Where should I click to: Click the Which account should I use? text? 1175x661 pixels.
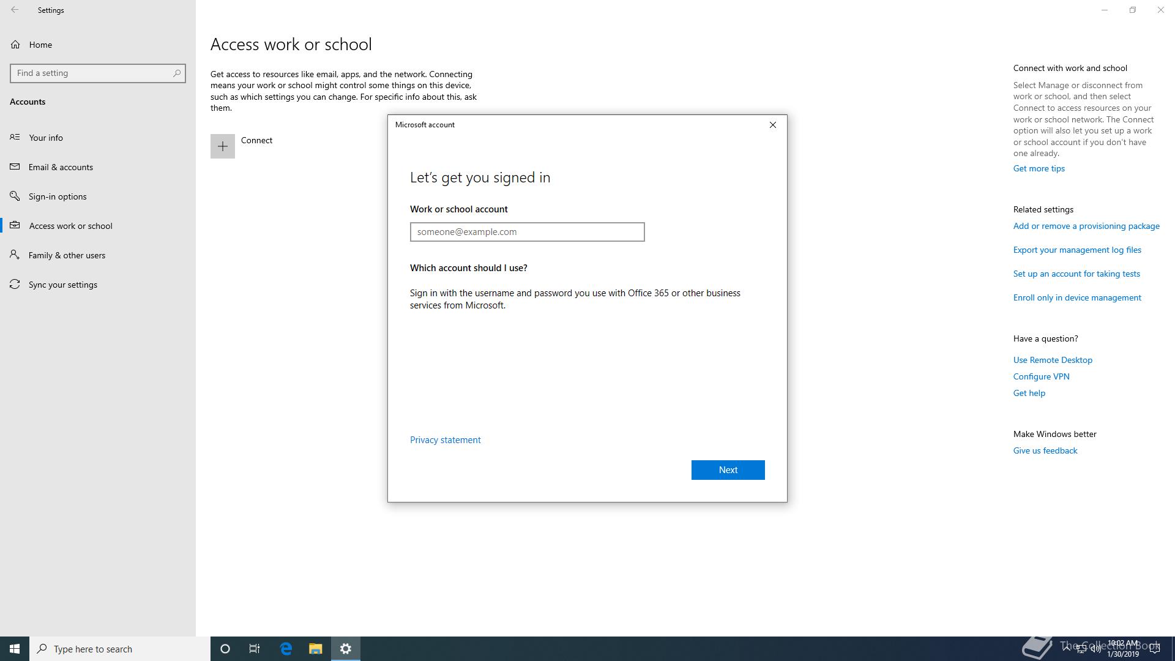(x=468, y=268)
